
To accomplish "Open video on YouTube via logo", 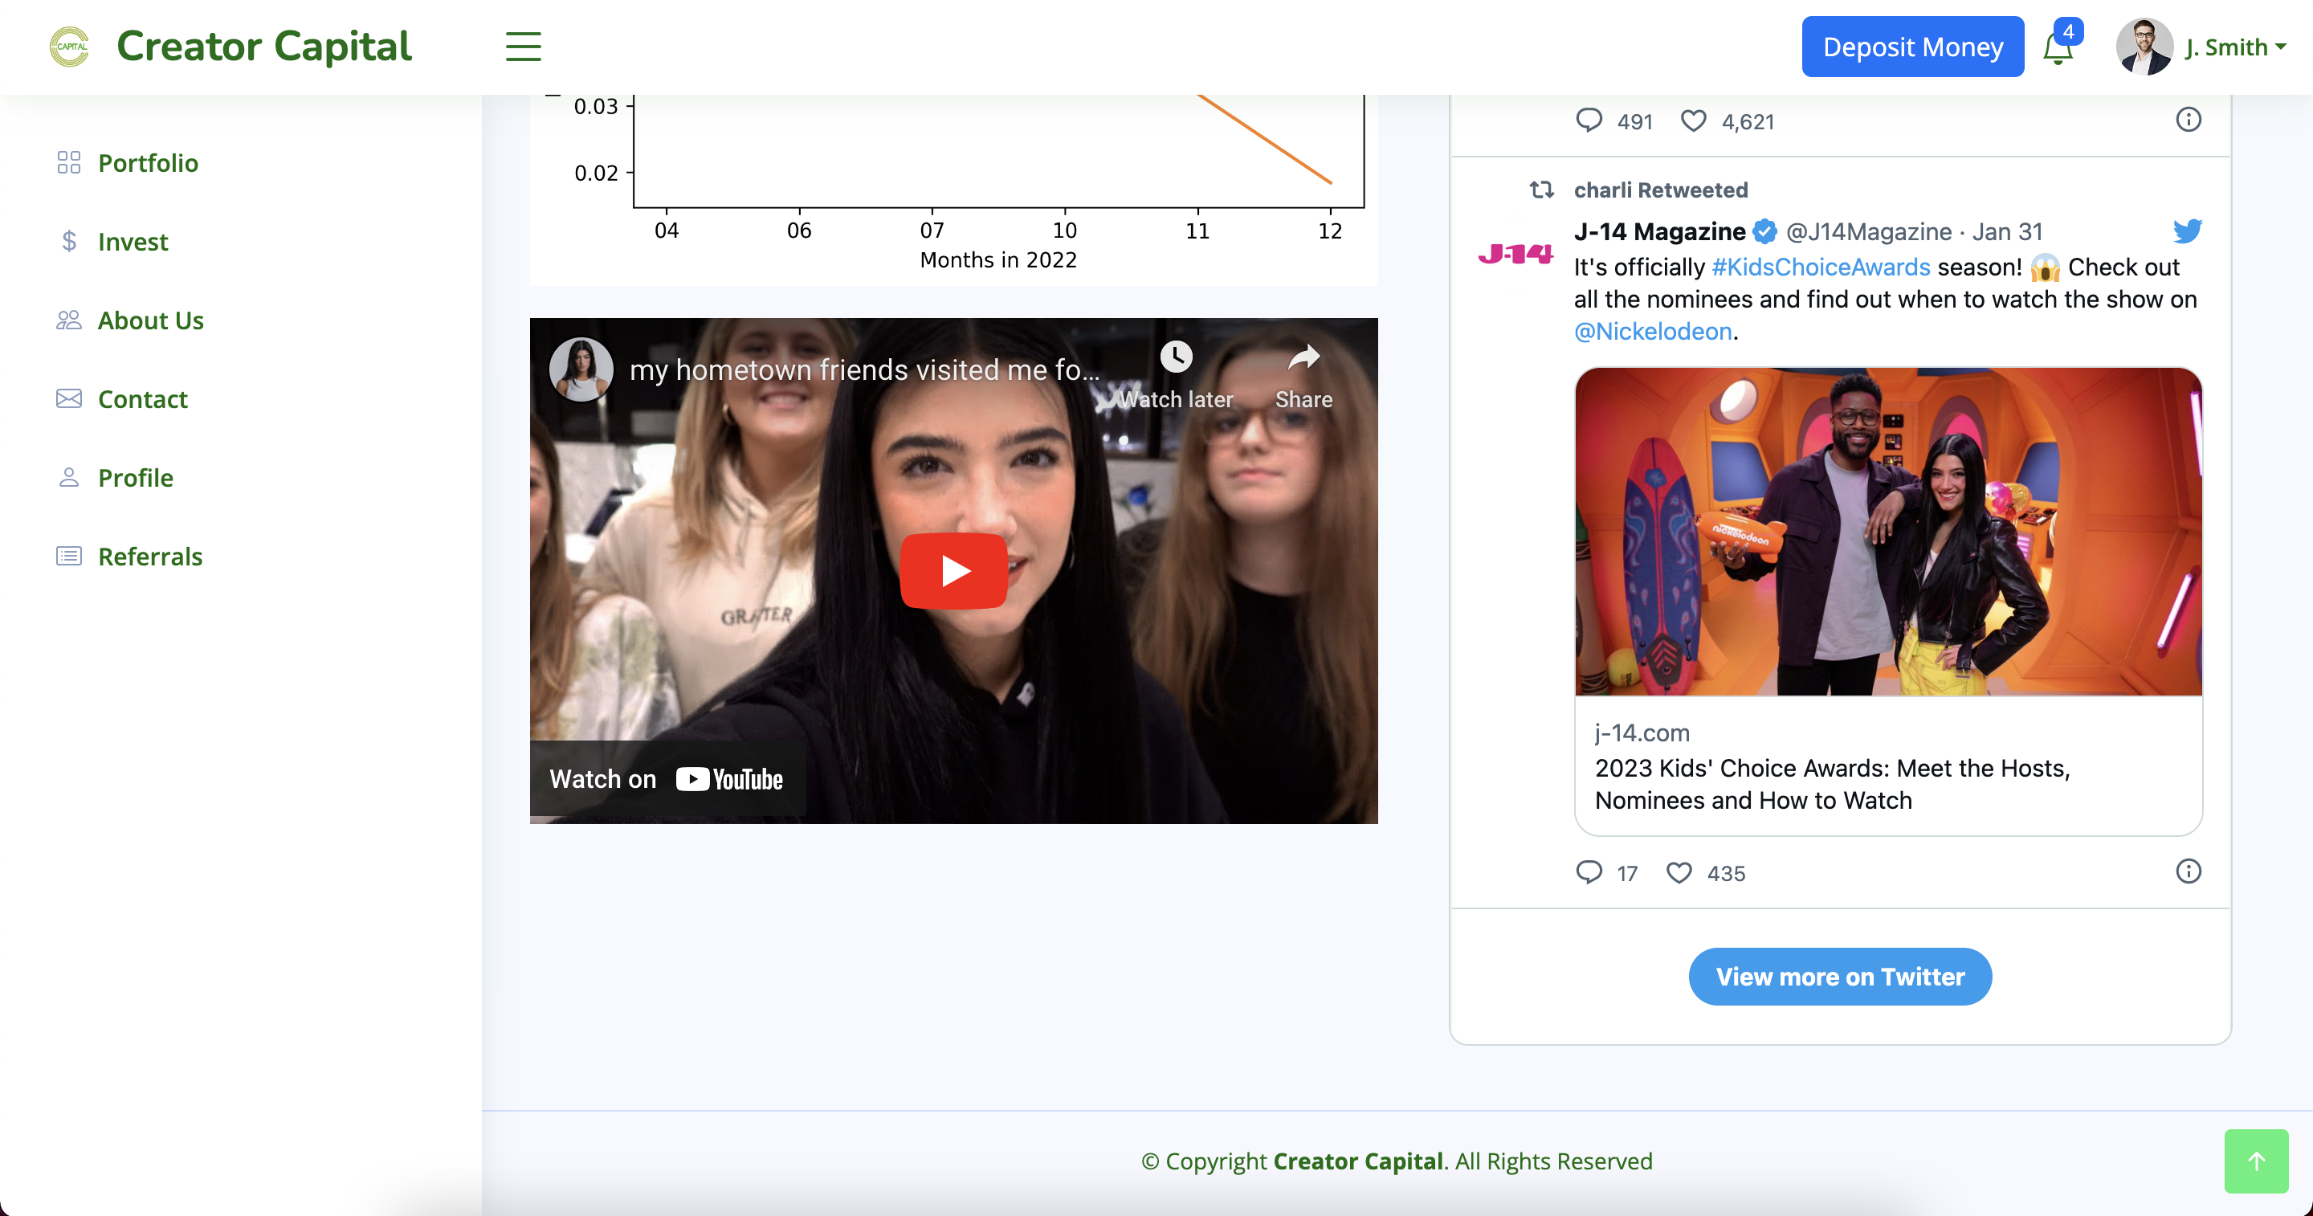I will pos(729,778).
